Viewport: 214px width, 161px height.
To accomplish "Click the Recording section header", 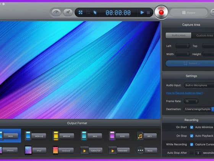I will (191, 120).
